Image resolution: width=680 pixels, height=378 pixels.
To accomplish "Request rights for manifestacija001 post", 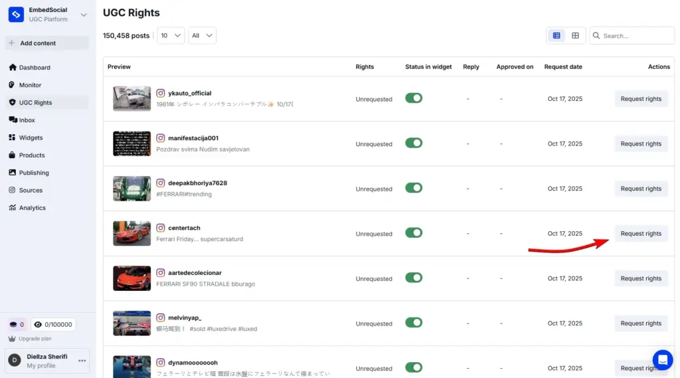I will (x=641, y=143).
